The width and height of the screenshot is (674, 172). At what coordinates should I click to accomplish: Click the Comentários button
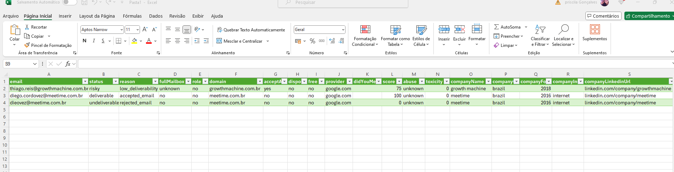603,16
